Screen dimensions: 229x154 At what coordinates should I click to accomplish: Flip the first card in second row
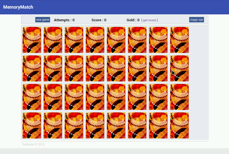[x=32, y=69]
